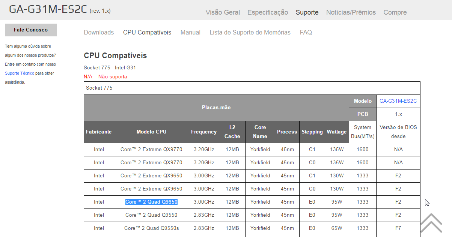Click the GA-G31M-ES2C product title
452x237 pixels.
click(48, 9)
